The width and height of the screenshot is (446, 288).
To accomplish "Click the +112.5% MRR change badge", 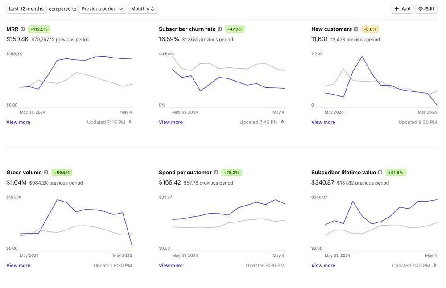I will [39, 29].
